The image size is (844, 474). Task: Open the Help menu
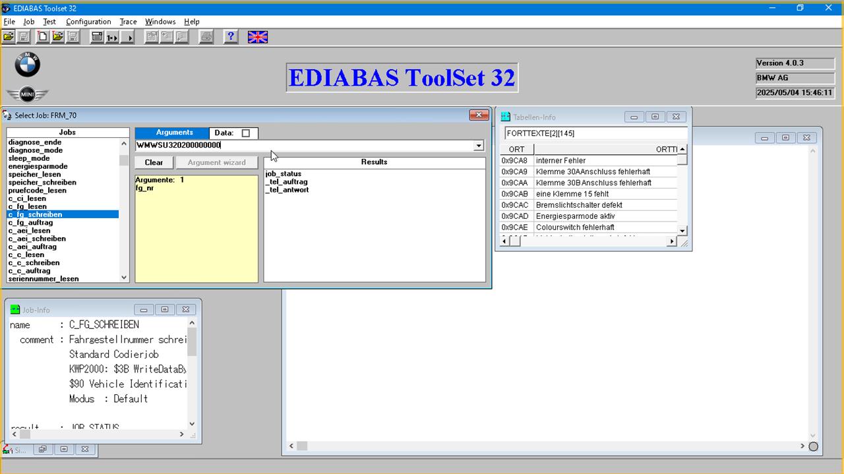(191, 22)
